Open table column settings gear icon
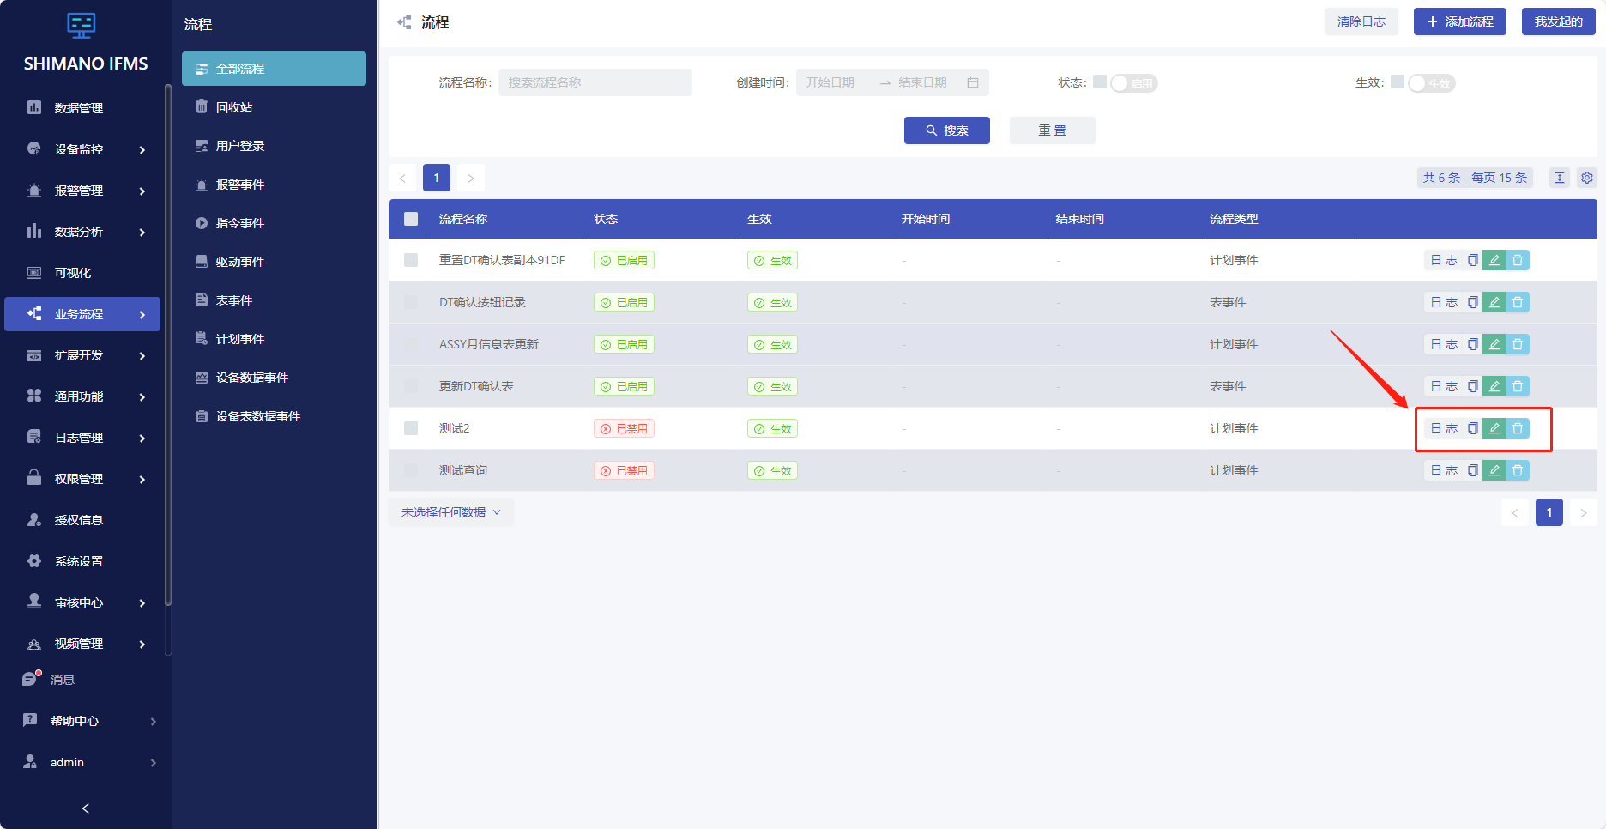This screenshot has height=829, width=1606. point(1587,178)
